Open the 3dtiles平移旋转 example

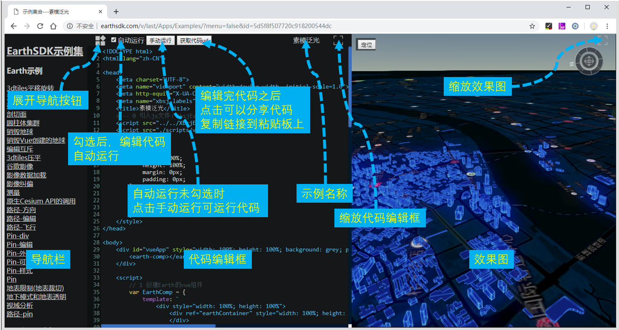[x=30, y=88]
